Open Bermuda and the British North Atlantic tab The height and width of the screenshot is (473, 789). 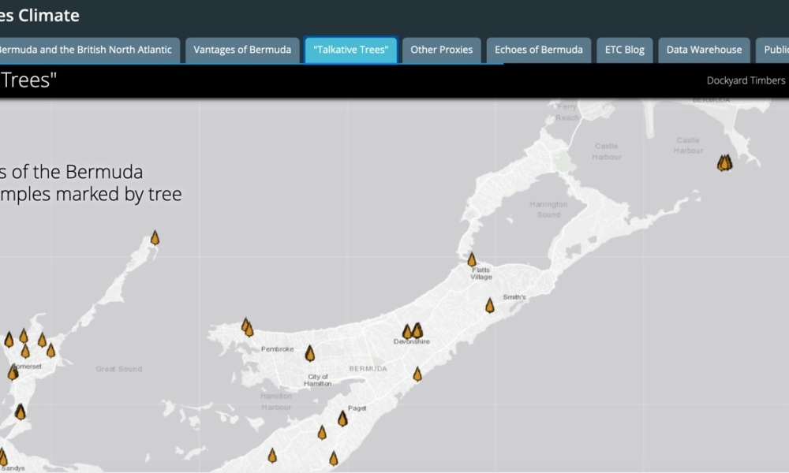[85, 50]
